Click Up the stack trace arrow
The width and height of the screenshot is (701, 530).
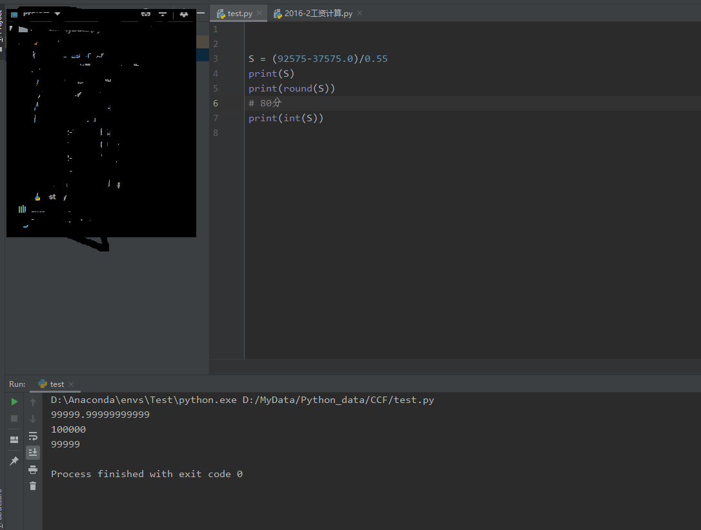click(33, 402)
